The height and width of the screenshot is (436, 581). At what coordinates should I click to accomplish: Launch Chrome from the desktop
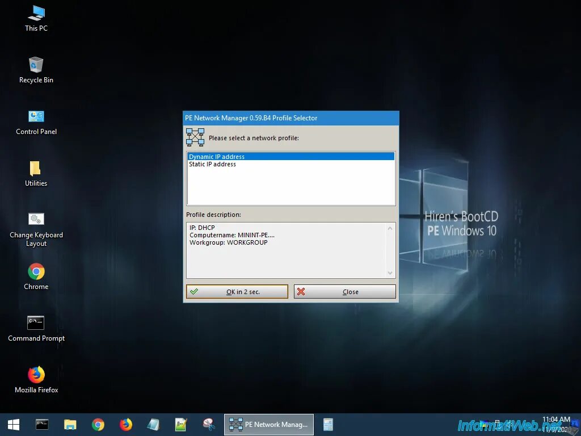point(36,276)
